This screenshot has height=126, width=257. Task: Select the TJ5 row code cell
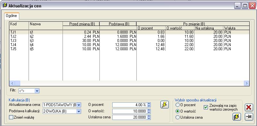click(19, 49)
